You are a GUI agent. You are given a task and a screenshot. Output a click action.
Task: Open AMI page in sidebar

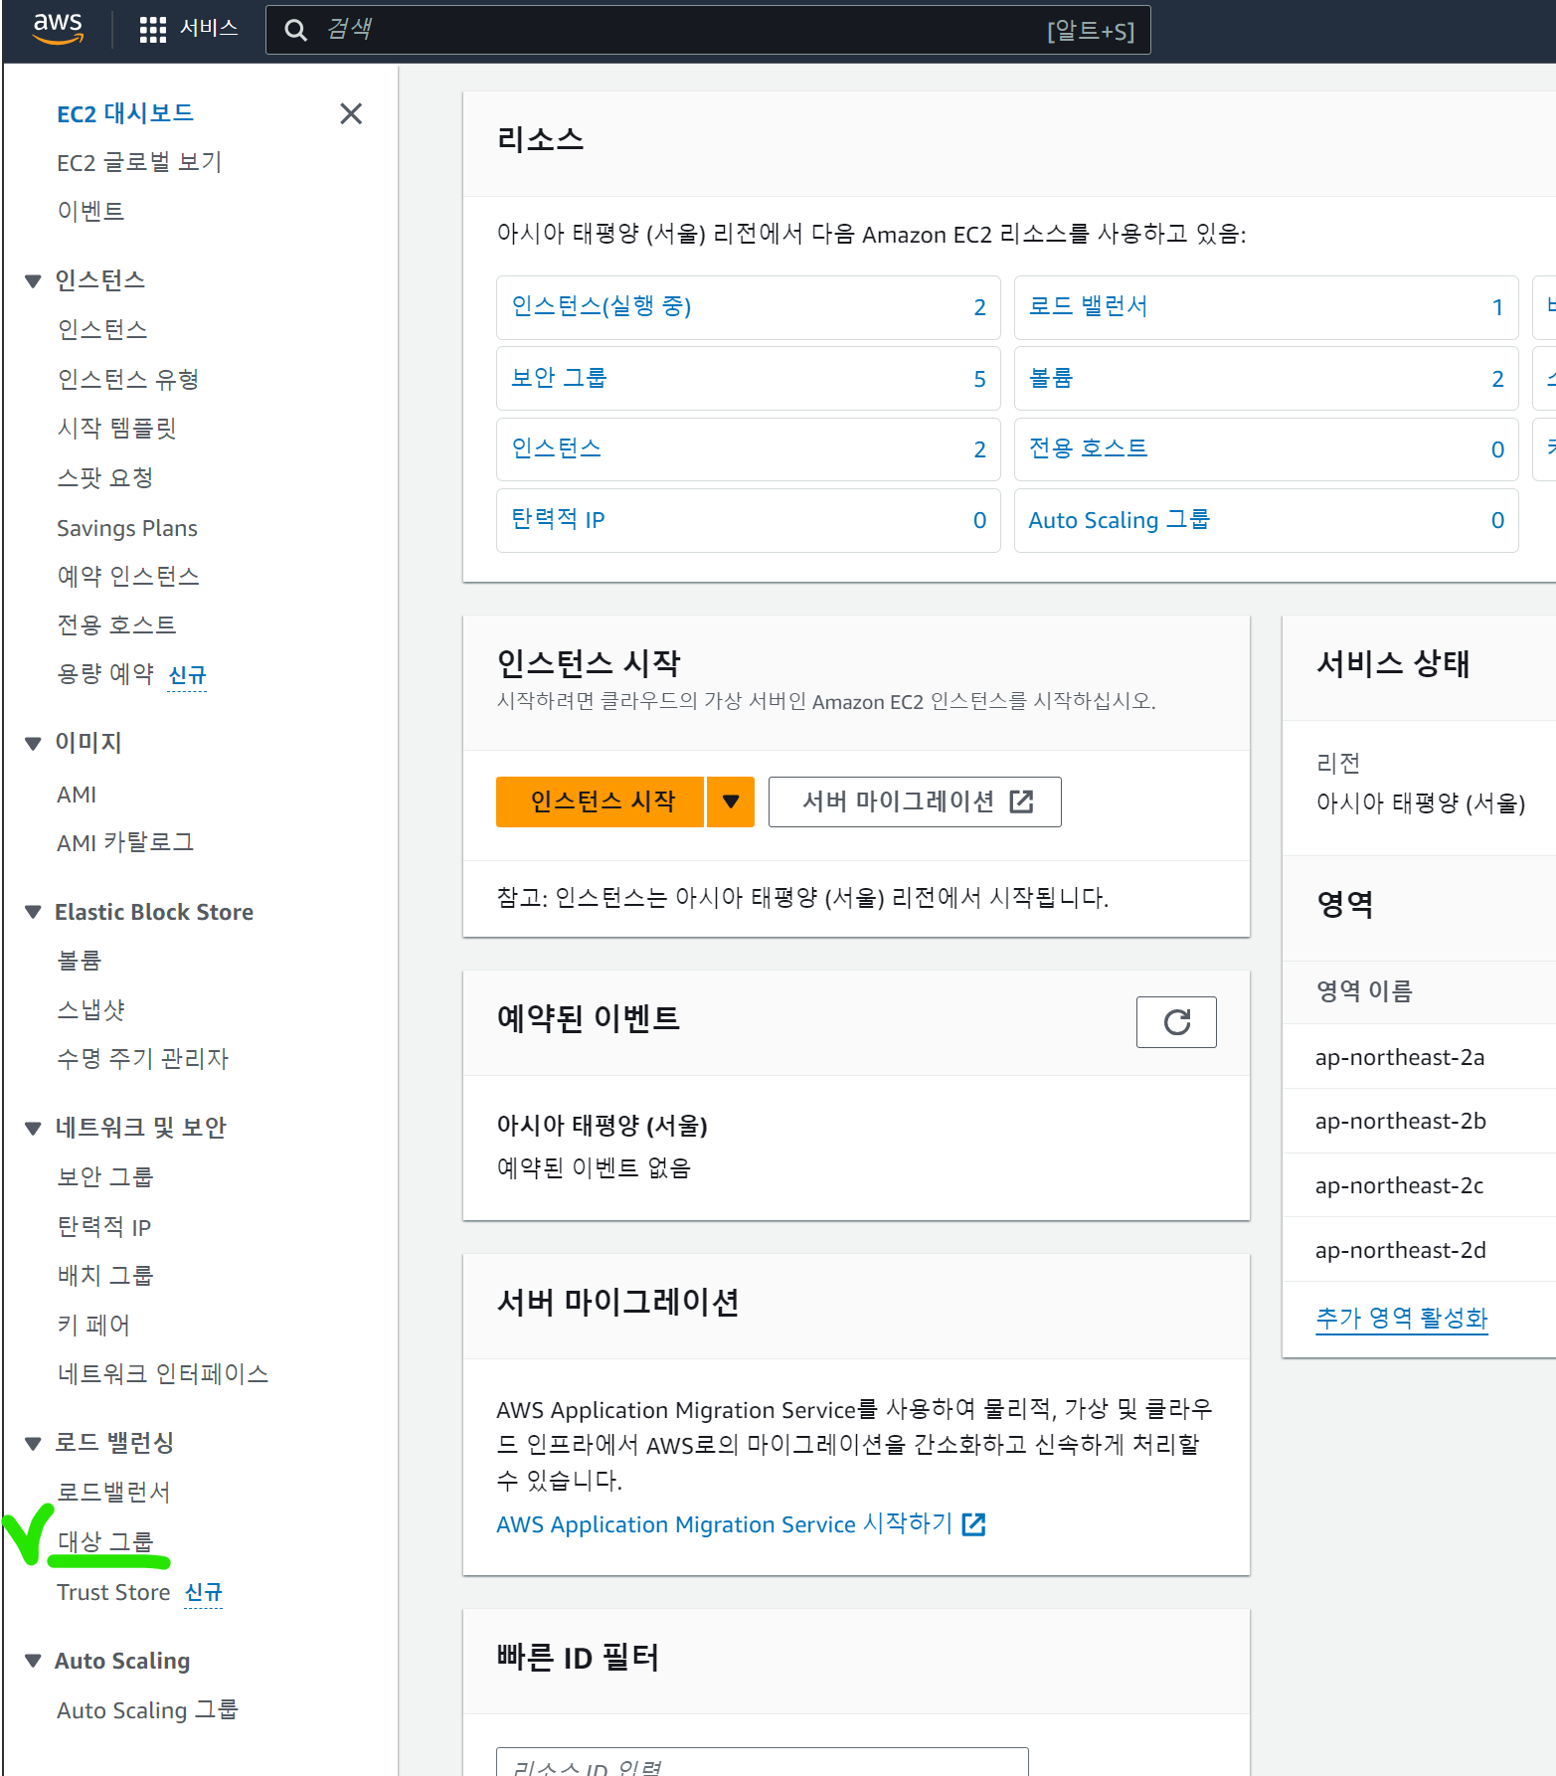(x=77, y=795)
